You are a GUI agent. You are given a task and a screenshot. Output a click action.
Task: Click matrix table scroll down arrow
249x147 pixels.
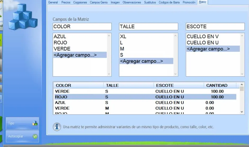[x=242, y=112]
